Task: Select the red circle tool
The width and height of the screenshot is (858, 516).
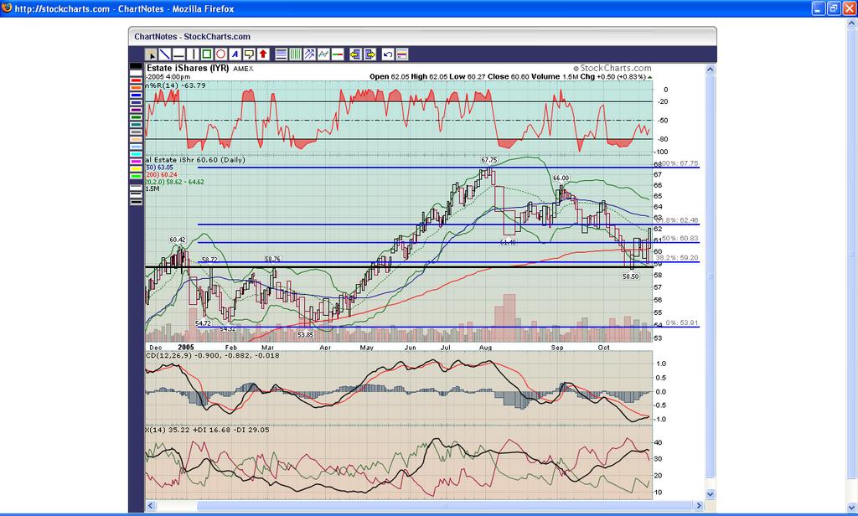Action: (x=221, y=54)
